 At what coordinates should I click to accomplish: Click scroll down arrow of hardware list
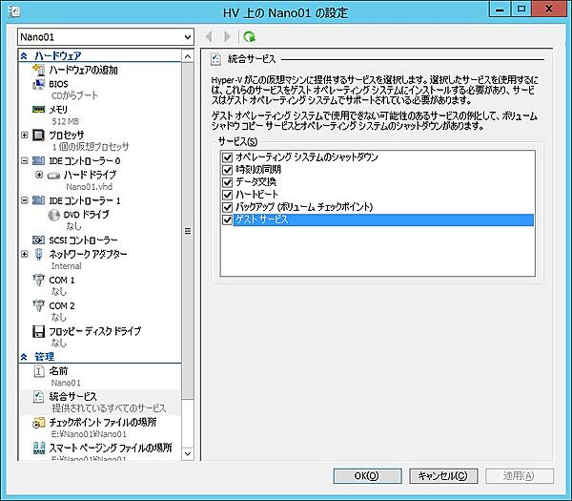point(188,453)
